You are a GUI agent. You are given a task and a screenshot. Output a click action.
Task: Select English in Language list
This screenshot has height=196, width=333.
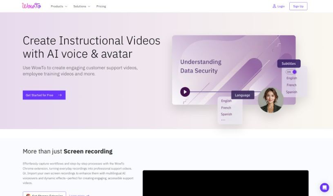click(x=226, y=101)
